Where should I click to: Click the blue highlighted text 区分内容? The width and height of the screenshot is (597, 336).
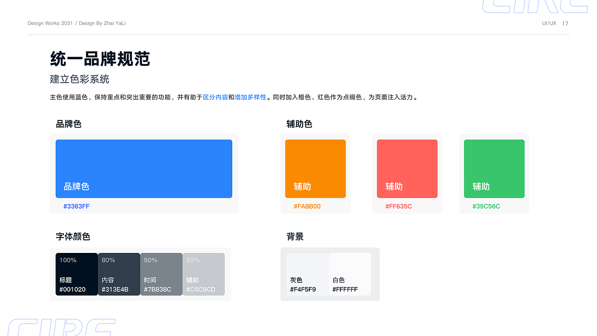pos(215,97)
